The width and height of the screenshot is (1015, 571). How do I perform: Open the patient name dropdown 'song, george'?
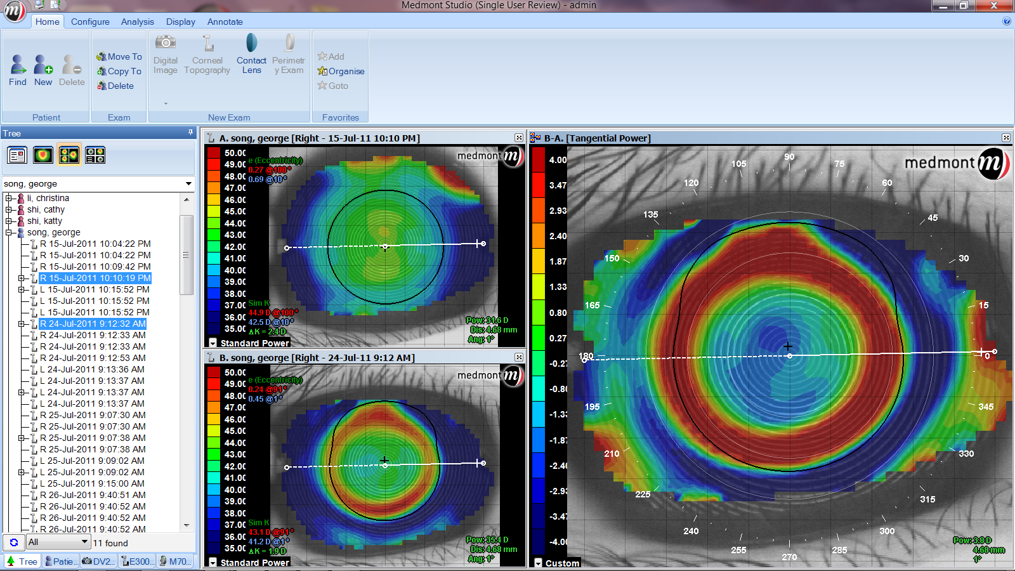click(188, 184)
